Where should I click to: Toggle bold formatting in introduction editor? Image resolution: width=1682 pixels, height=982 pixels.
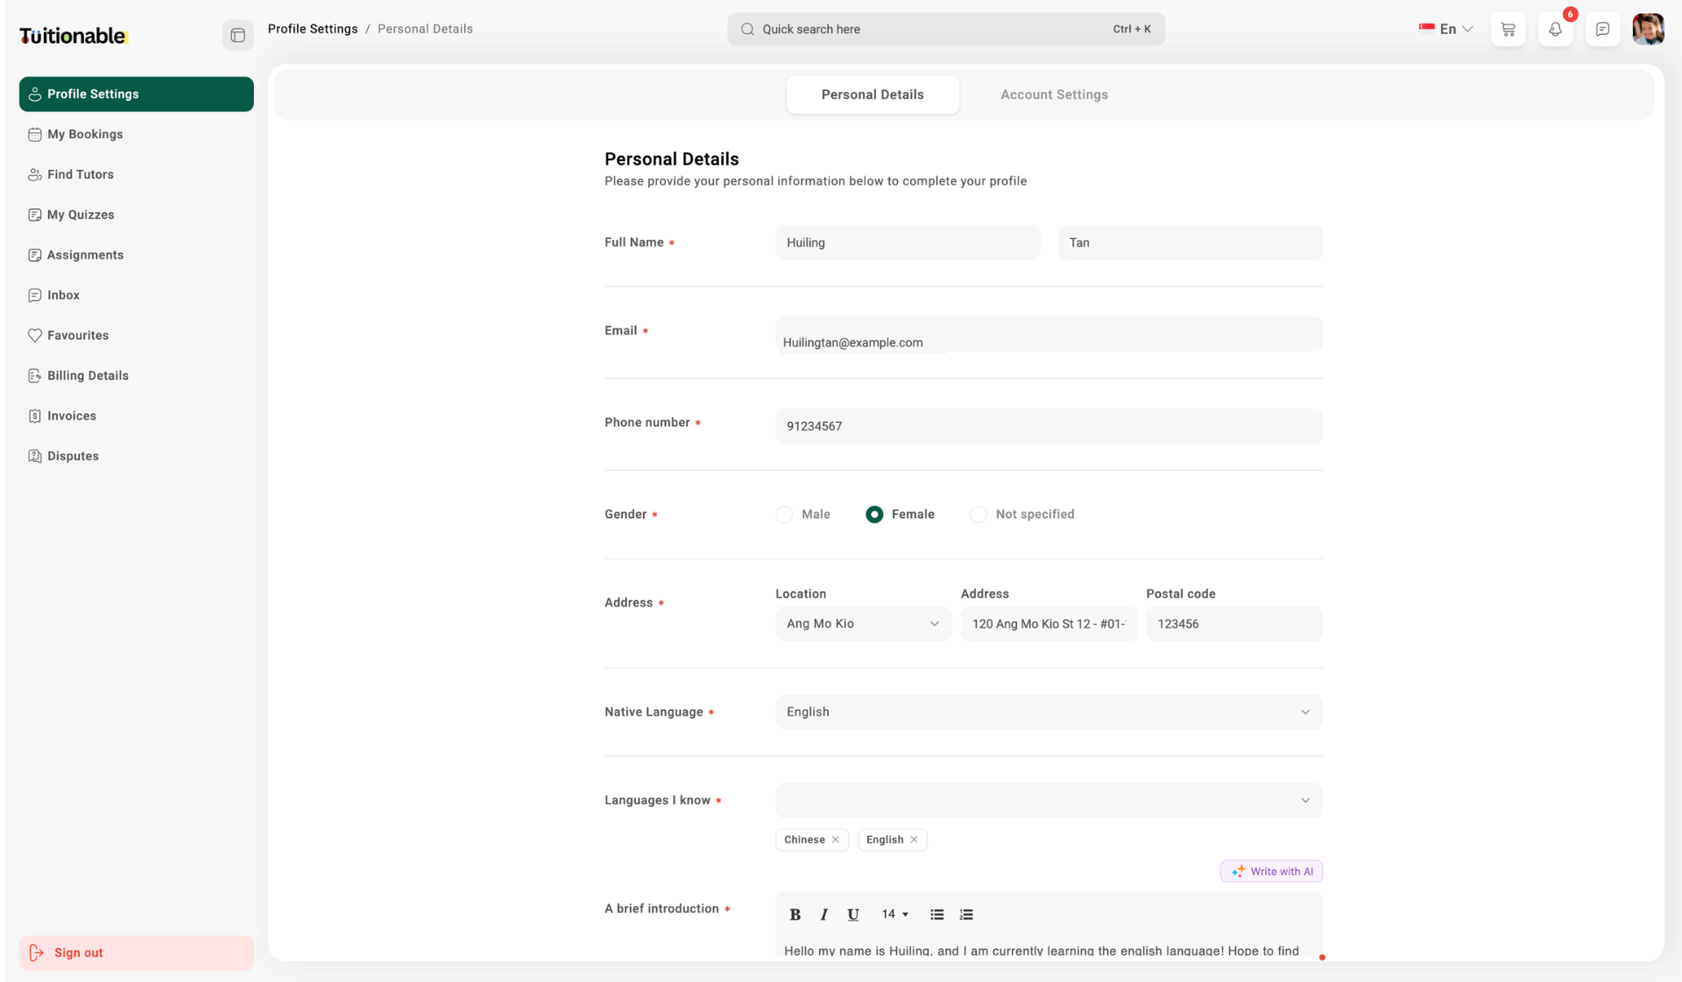tap(795, 915)
